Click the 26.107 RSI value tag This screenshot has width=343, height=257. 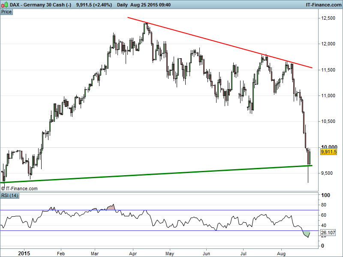pyautogui.click(x=328, y=233)
